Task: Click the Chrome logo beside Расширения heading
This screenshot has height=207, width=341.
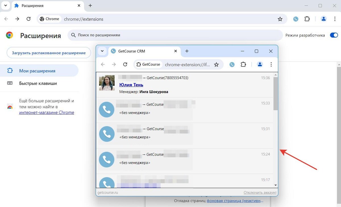Action: pos(9,35)
